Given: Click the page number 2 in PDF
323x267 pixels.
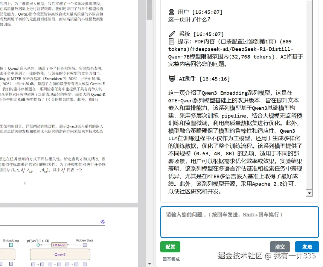Looking at the screenshot, I should [25, 183].
